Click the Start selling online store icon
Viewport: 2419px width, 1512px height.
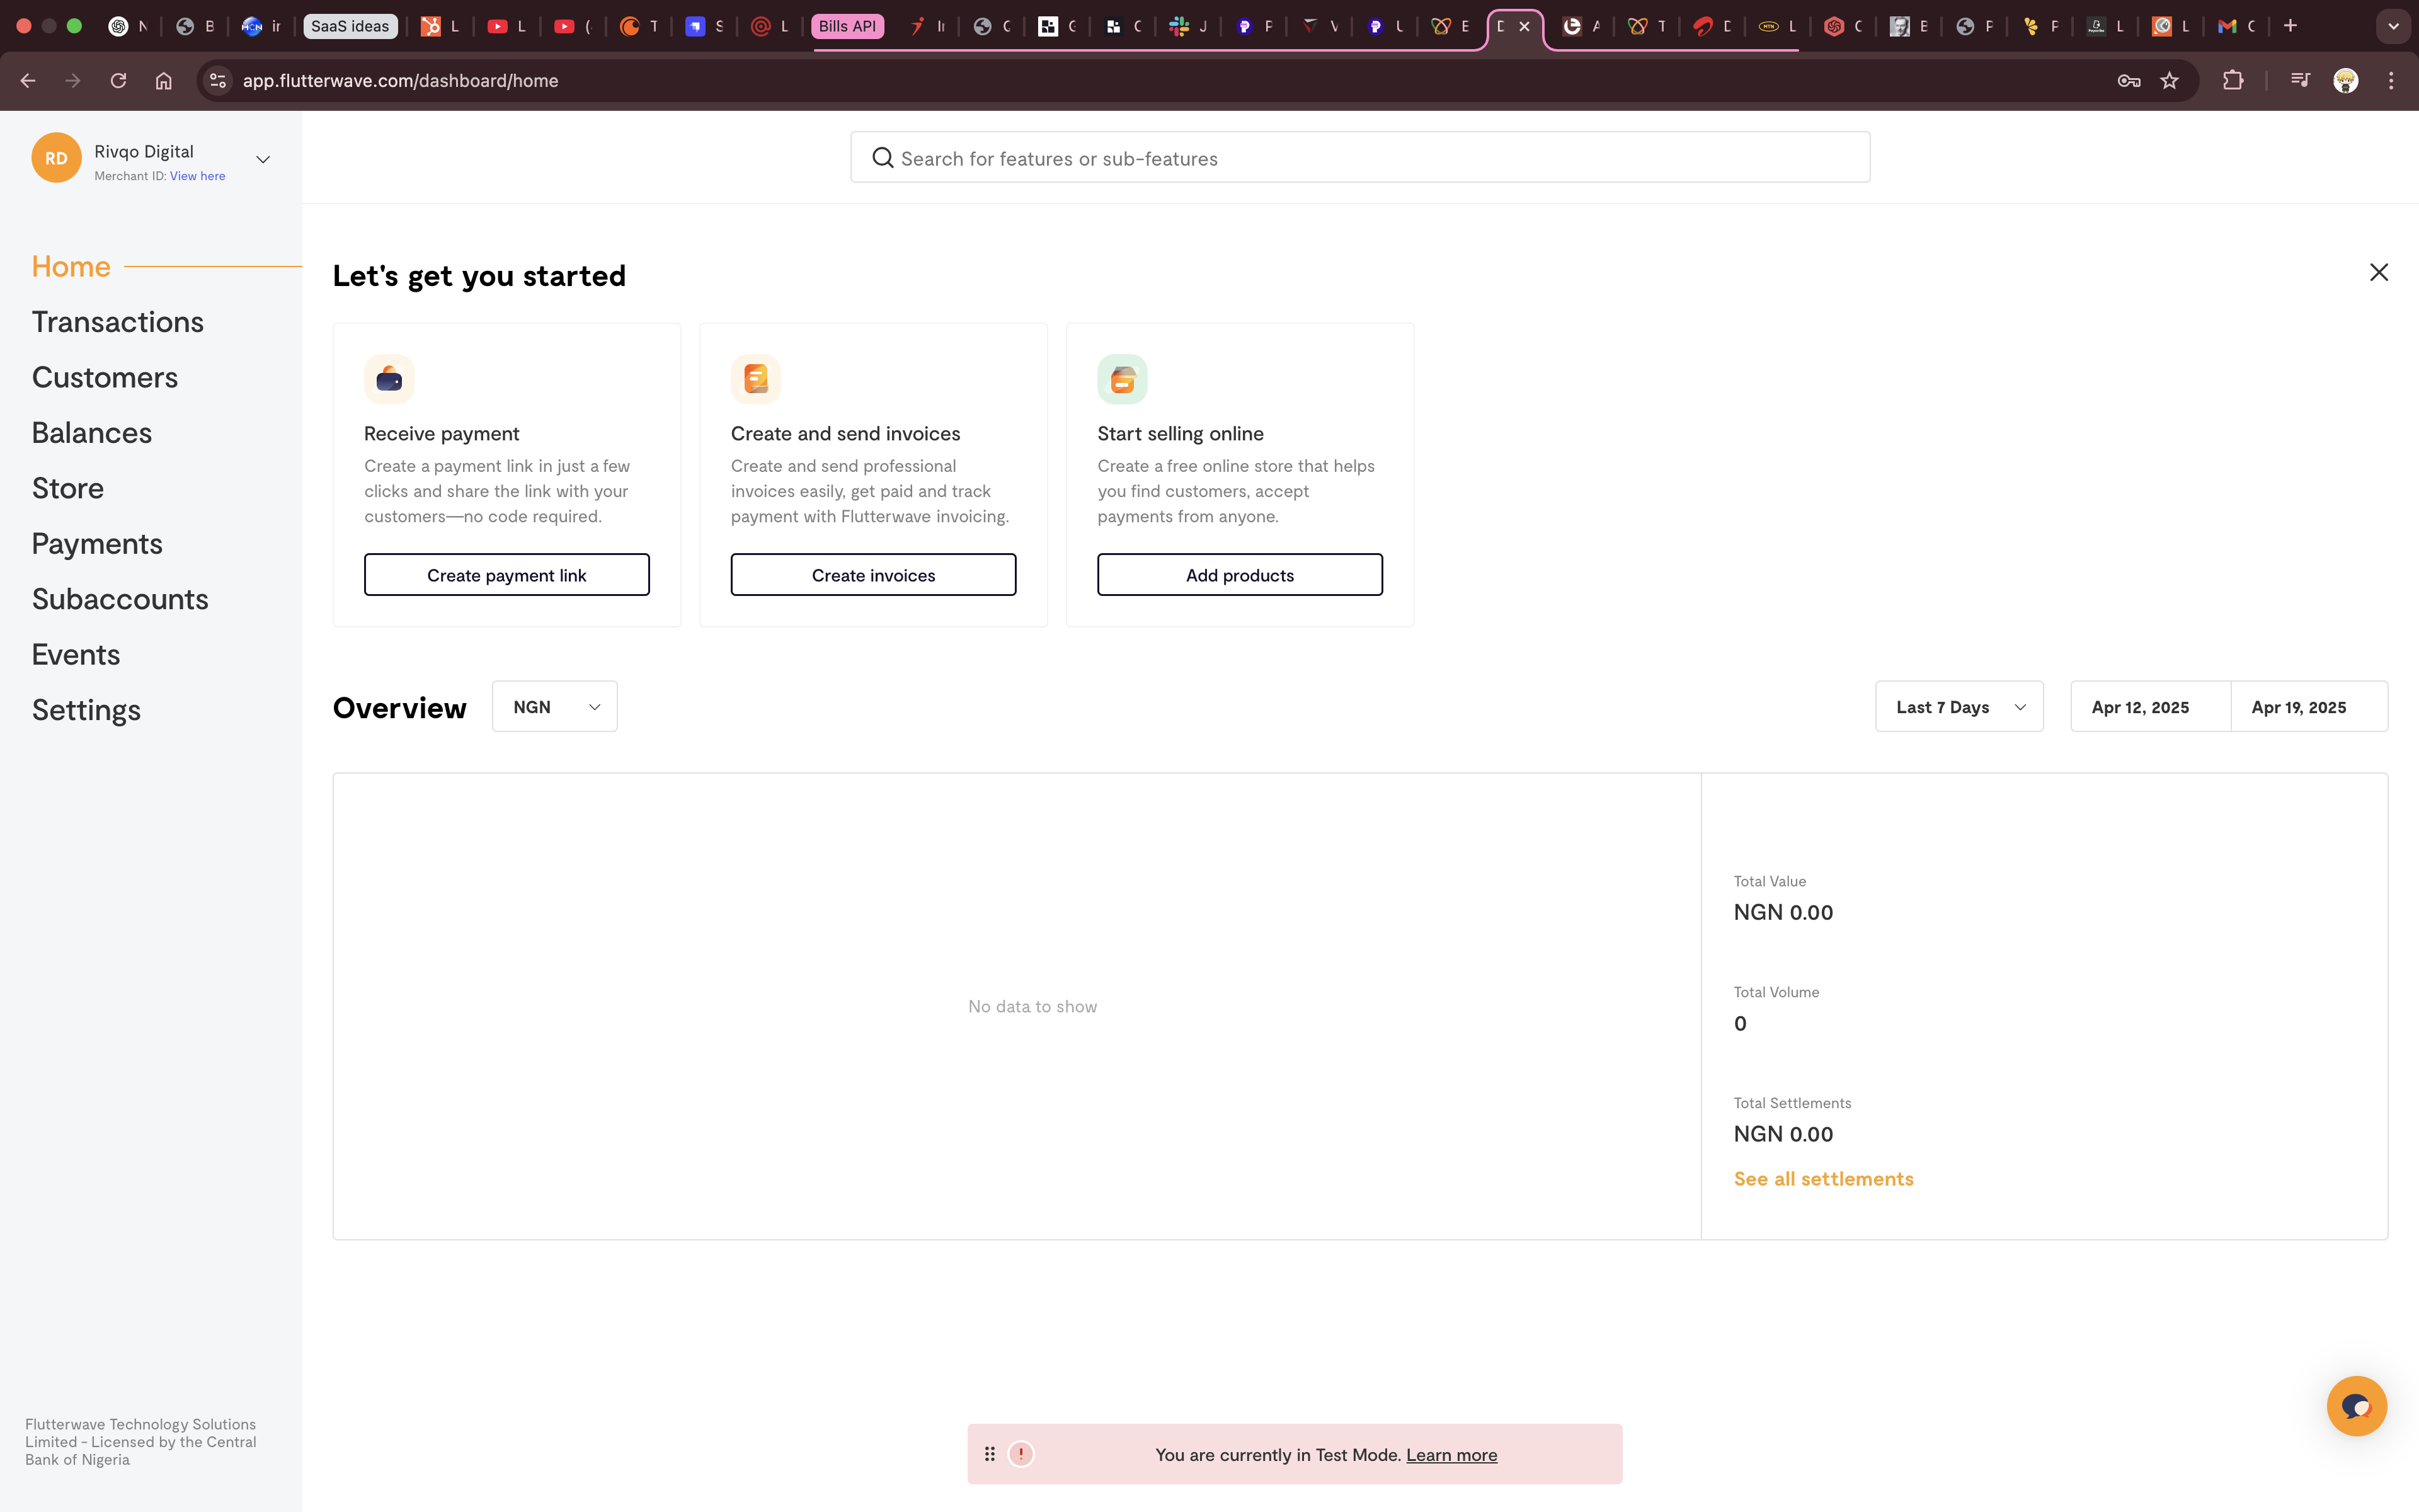pos(1123,379)
